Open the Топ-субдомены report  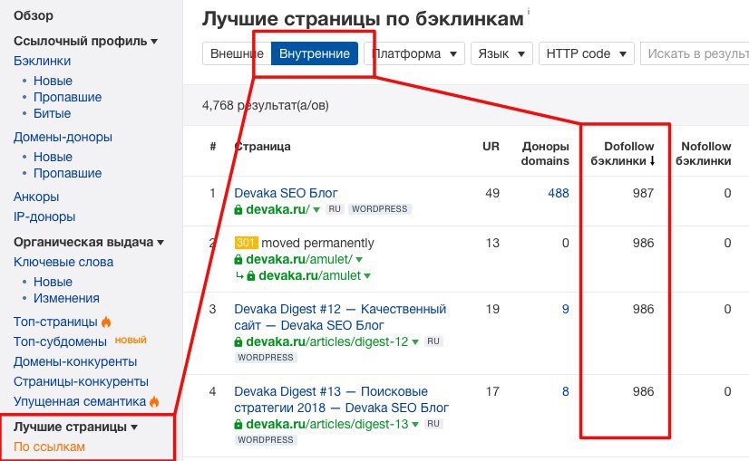coord(60,341)
